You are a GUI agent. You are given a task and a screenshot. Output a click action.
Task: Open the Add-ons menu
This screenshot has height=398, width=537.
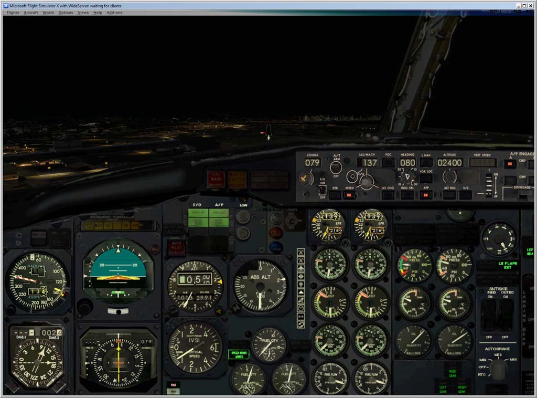[x=114, y=13]
